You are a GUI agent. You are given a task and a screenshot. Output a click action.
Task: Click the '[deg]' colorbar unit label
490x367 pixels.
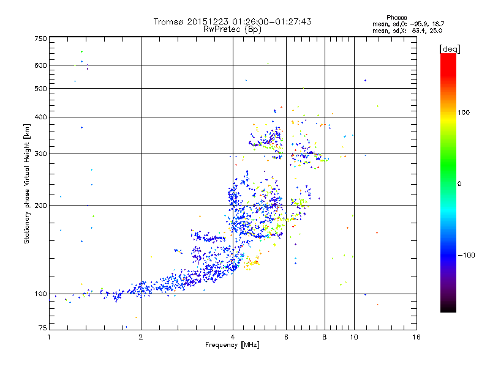click(450, 49)
